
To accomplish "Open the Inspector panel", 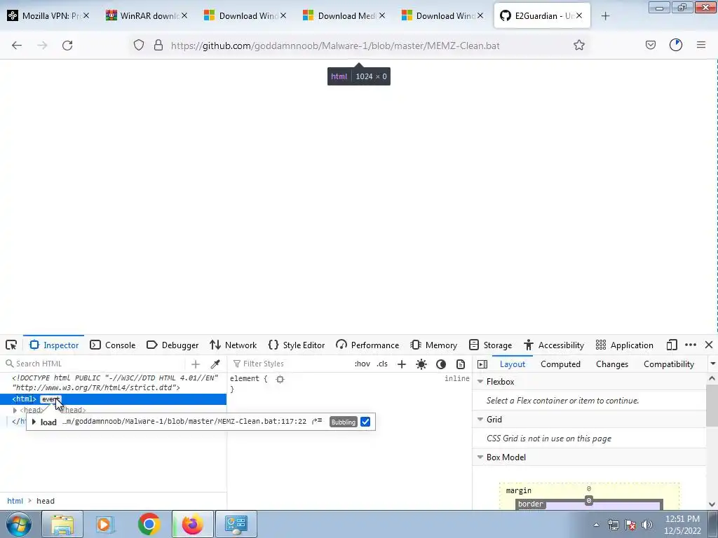I will click(54, 345).
